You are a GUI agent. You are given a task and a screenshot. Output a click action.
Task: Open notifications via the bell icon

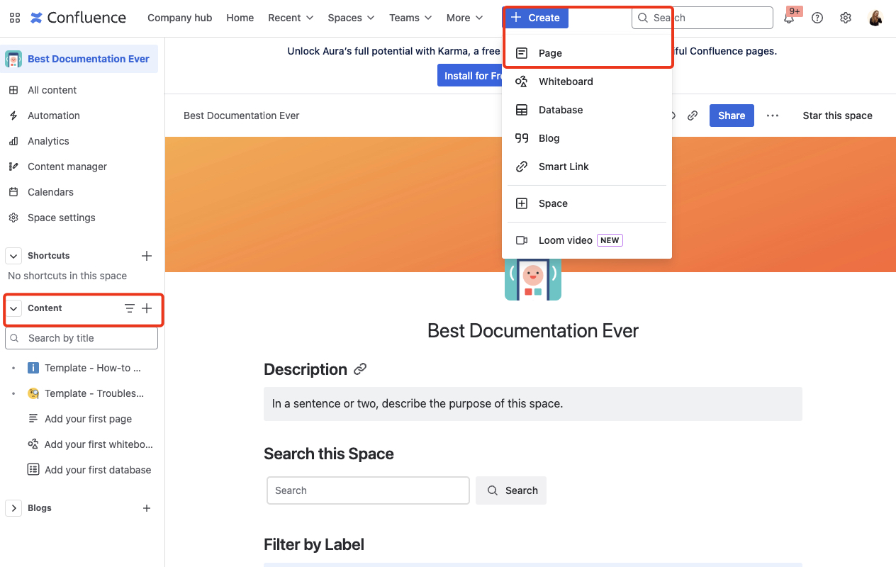(x=789, y=17)
